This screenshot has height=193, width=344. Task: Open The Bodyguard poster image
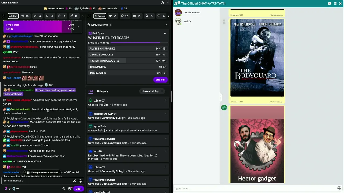[x=257, y=58]
